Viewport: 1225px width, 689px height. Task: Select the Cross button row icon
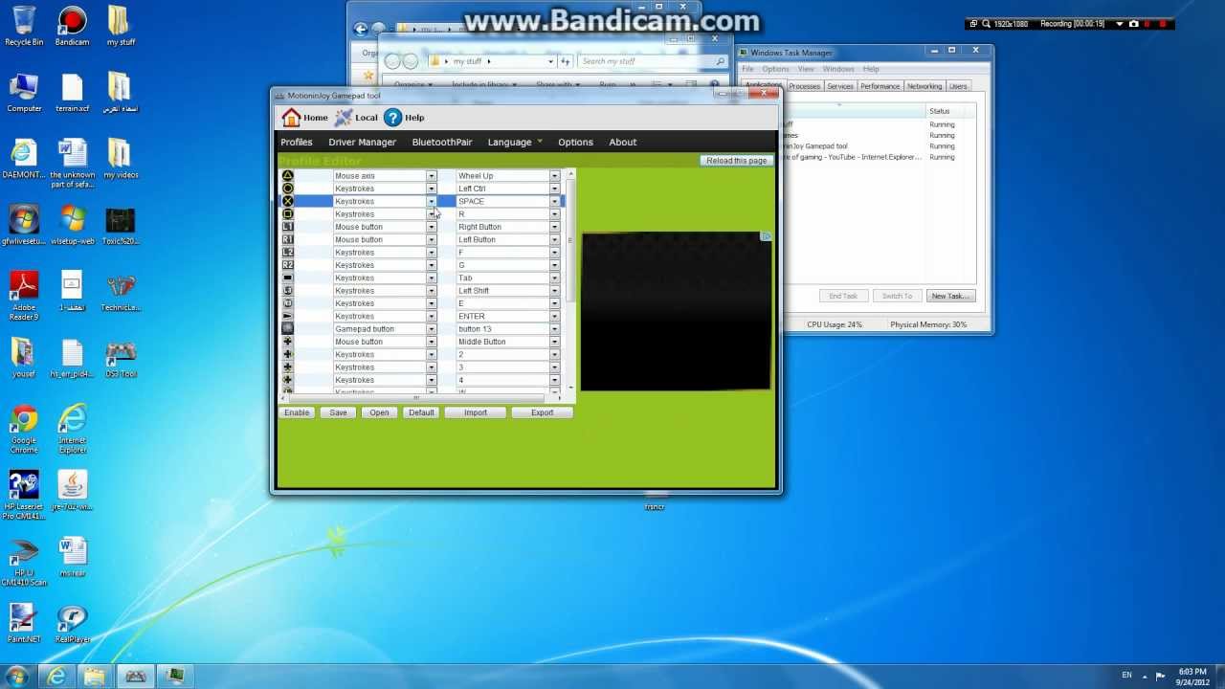pyautogui.click(x=287, y=201)
